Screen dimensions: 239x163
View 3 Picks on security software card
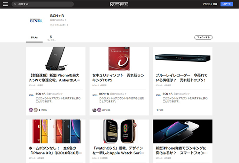106,110
